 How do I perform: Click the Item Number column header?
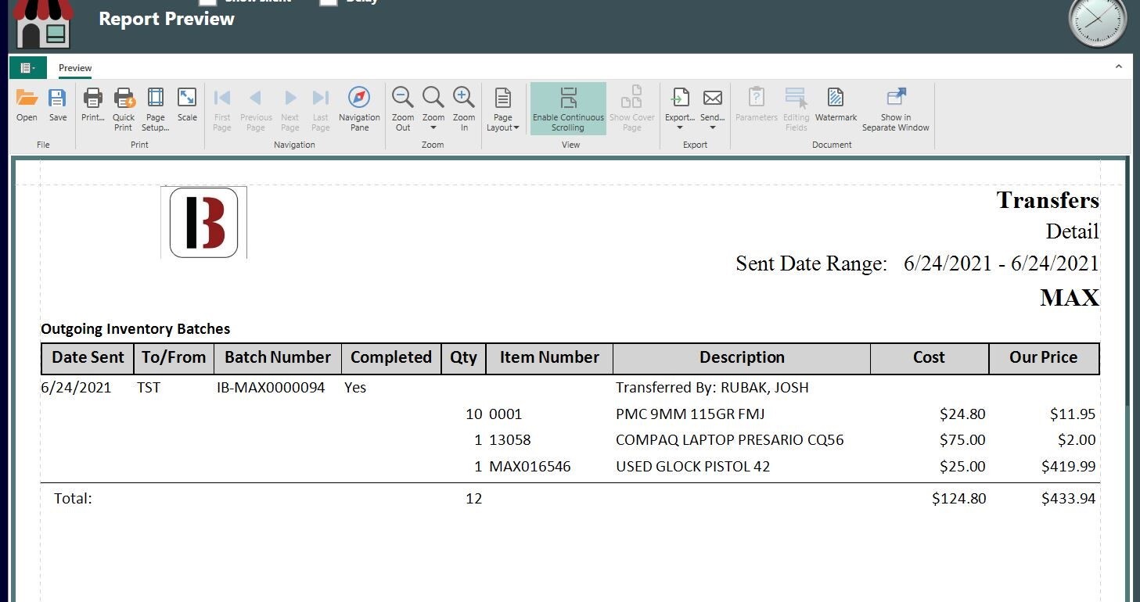549,358
